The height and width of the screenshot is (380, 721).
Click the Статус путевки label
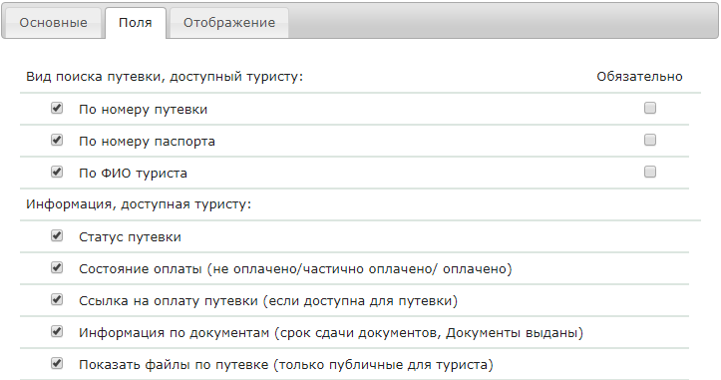click(130, 237)
